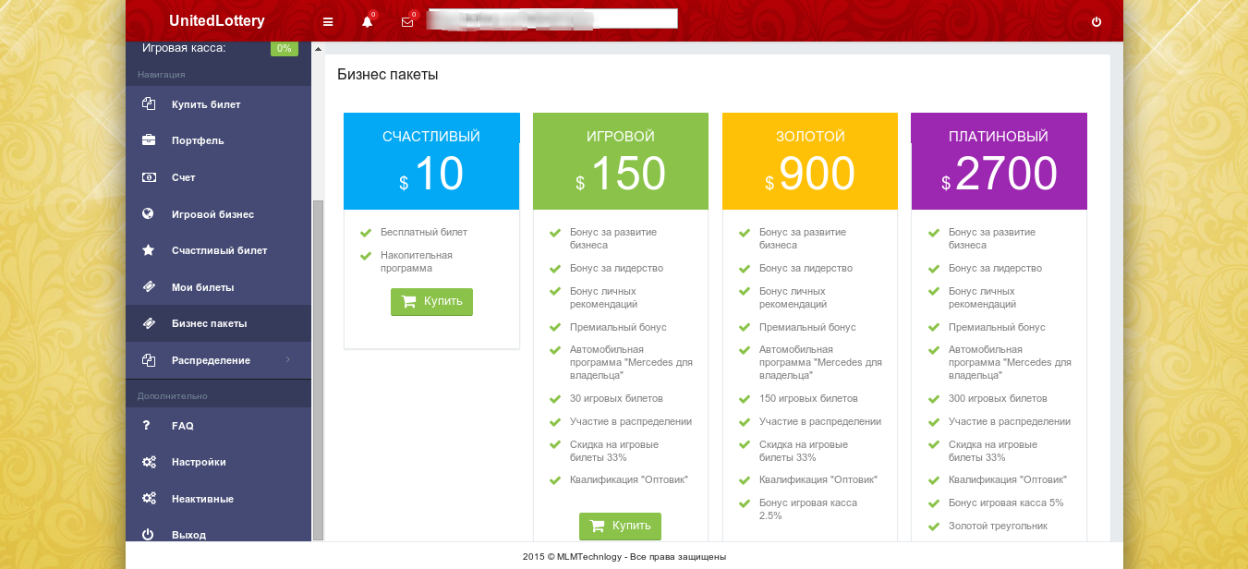The image size is (1248, 569).
Task: Click 30 игровых билетов text
Action: [616, 399]
